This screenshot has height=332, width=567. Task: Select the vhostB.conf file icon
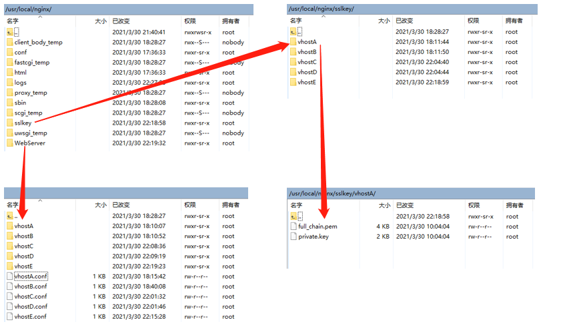coord(10,287)
